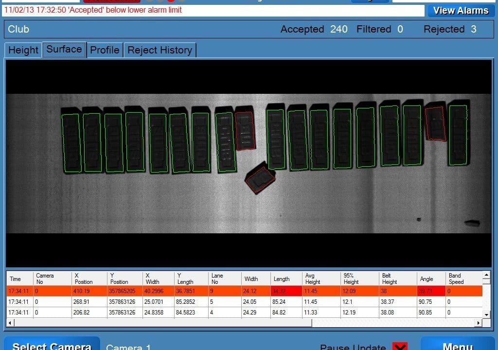498x350 pixels.
Task: Click the table's scroll down arrow
Action: click(x=486, y=315)
